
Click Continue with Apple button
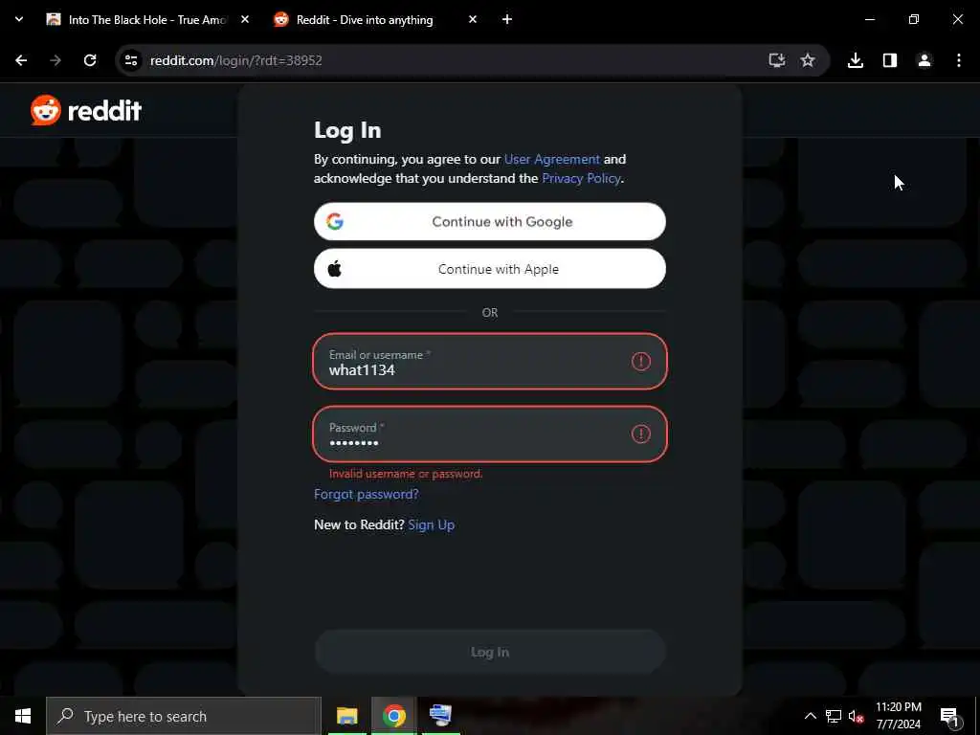tap(490, 269)
